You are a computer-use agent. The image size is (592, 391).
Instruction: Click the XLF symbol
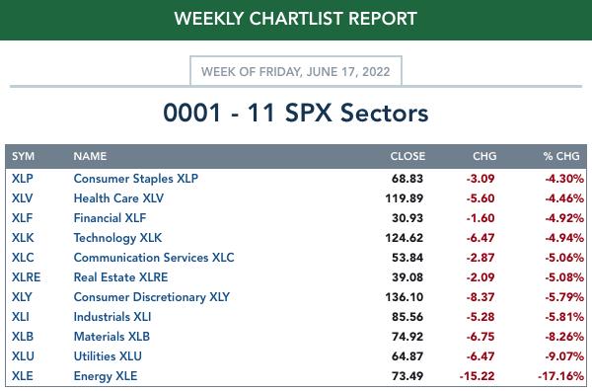22,218
